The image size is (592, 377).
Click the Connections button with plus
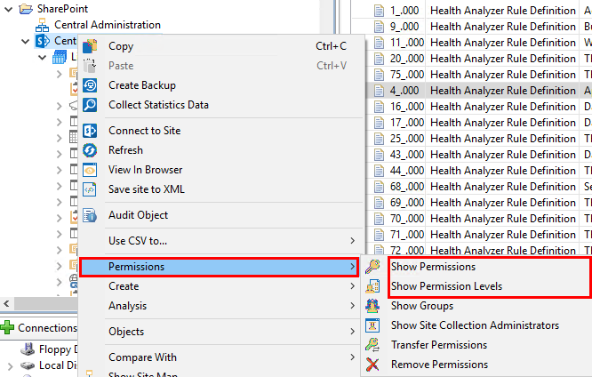[39, 328]
